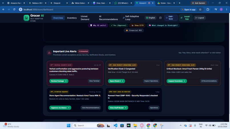The image size is (230, 129).
Task: Log out using the Logout button
Action: pyautogui.click(x=200, y=18)
